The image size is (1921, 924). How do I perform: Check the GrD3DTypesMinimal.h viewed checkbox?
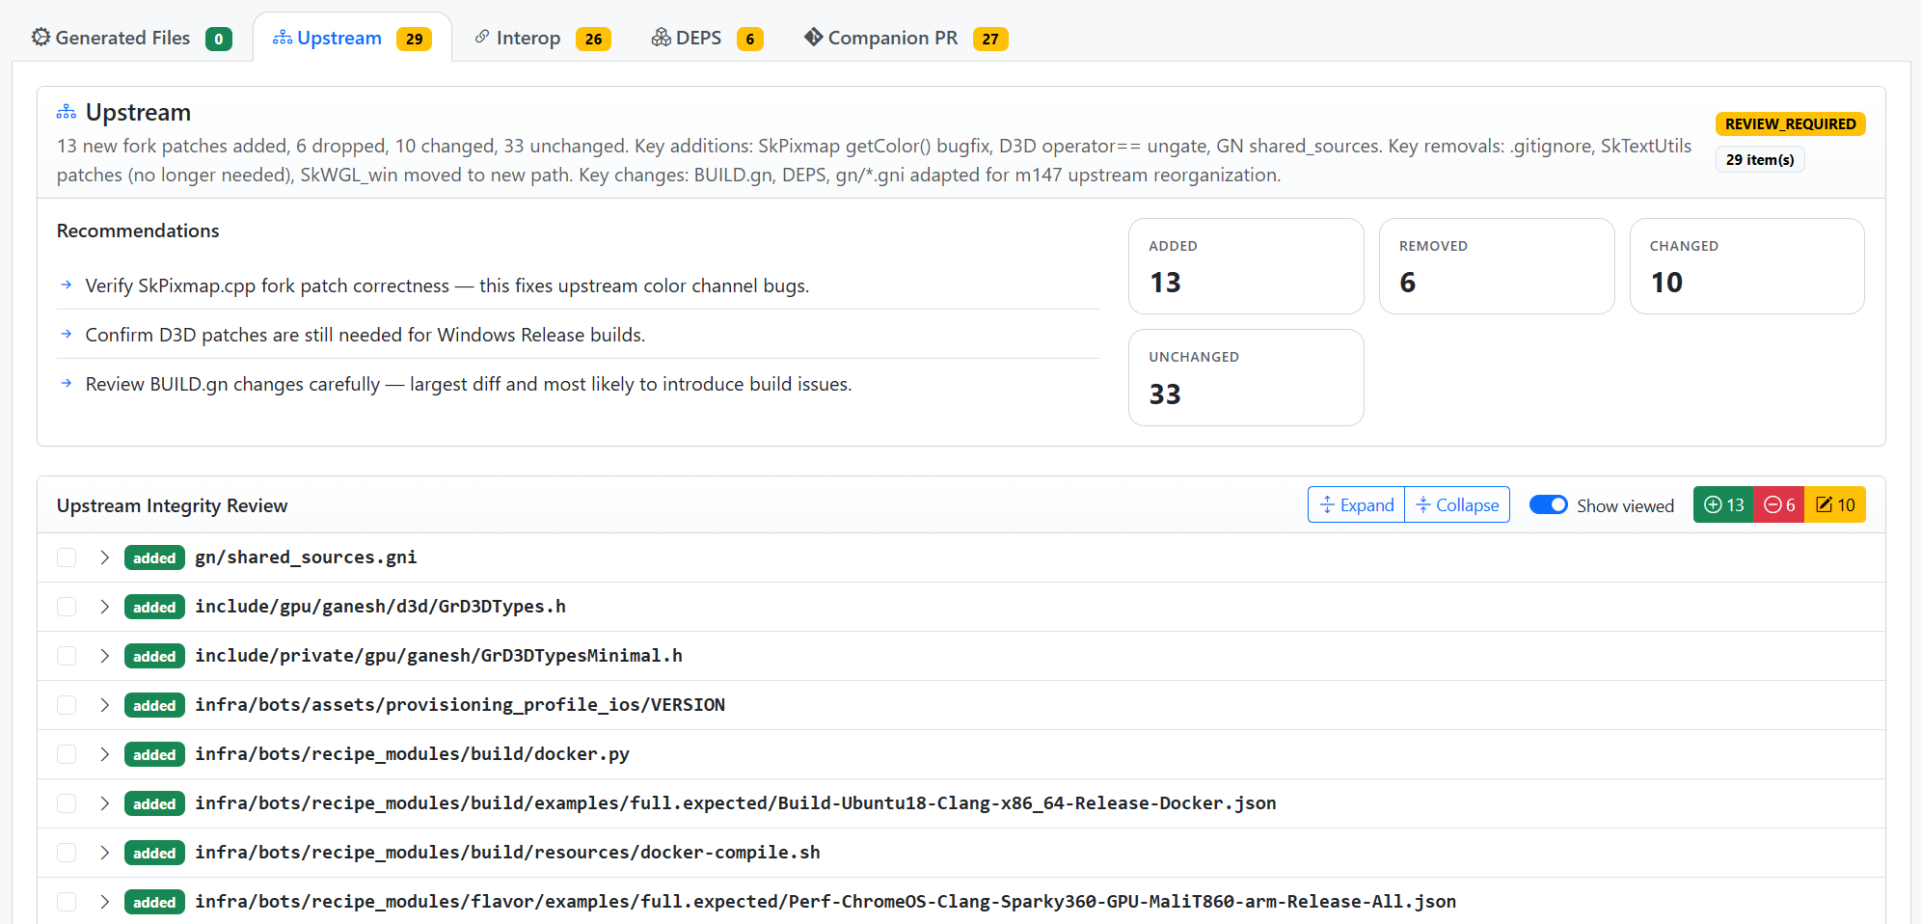[67, 656]
